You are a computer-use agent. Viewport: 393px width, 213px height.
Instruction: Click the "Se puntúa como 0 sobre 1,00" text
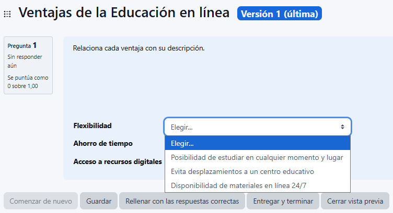[x=28, y=82]
